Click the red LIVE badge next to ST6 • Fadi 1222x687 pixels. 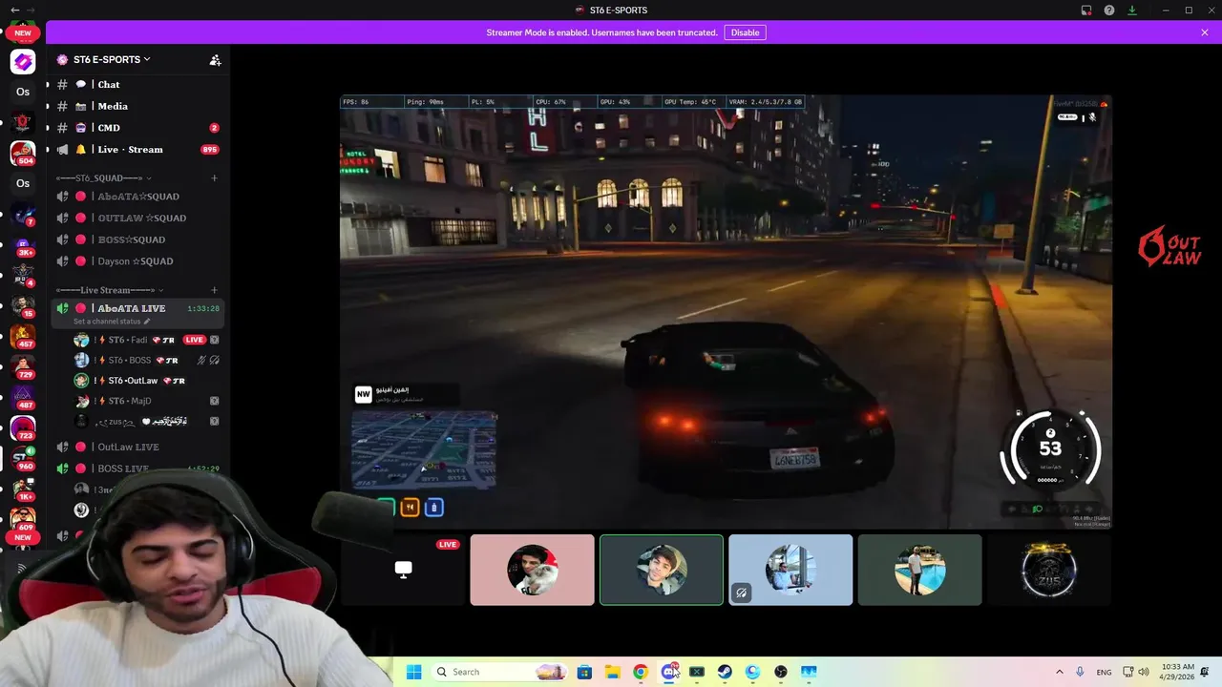195,340
